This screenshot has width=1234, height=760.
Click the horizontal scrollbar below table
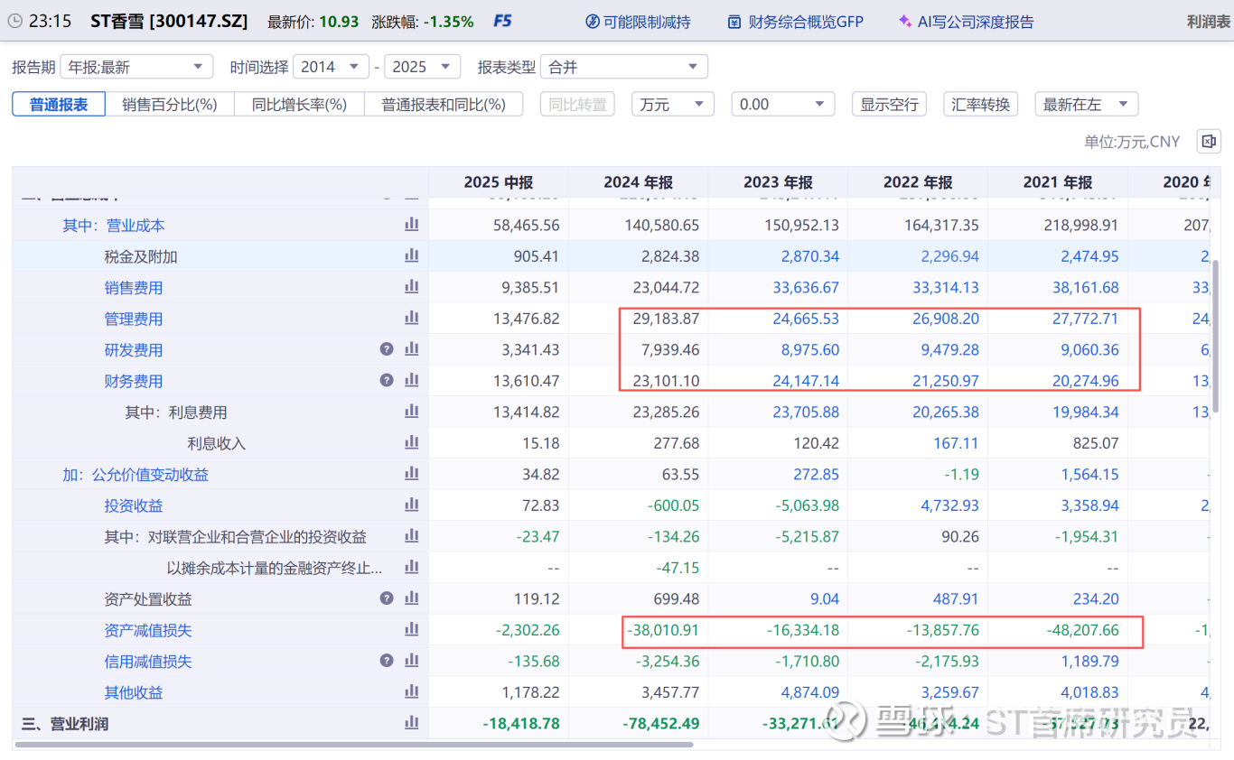pyautogui.click(x=354, y=745)
